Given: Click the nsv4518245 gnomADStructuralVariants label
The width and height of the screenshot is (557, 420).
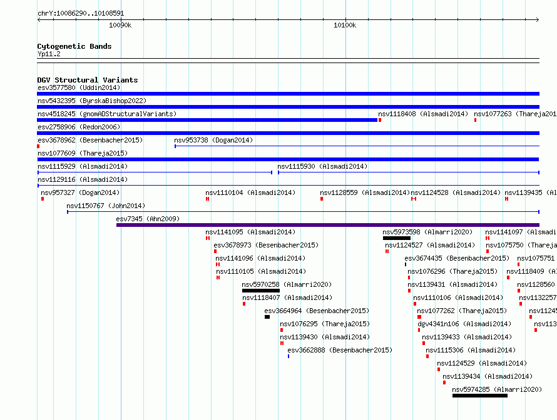Looking at the screenshot, I should pos(107,114).
